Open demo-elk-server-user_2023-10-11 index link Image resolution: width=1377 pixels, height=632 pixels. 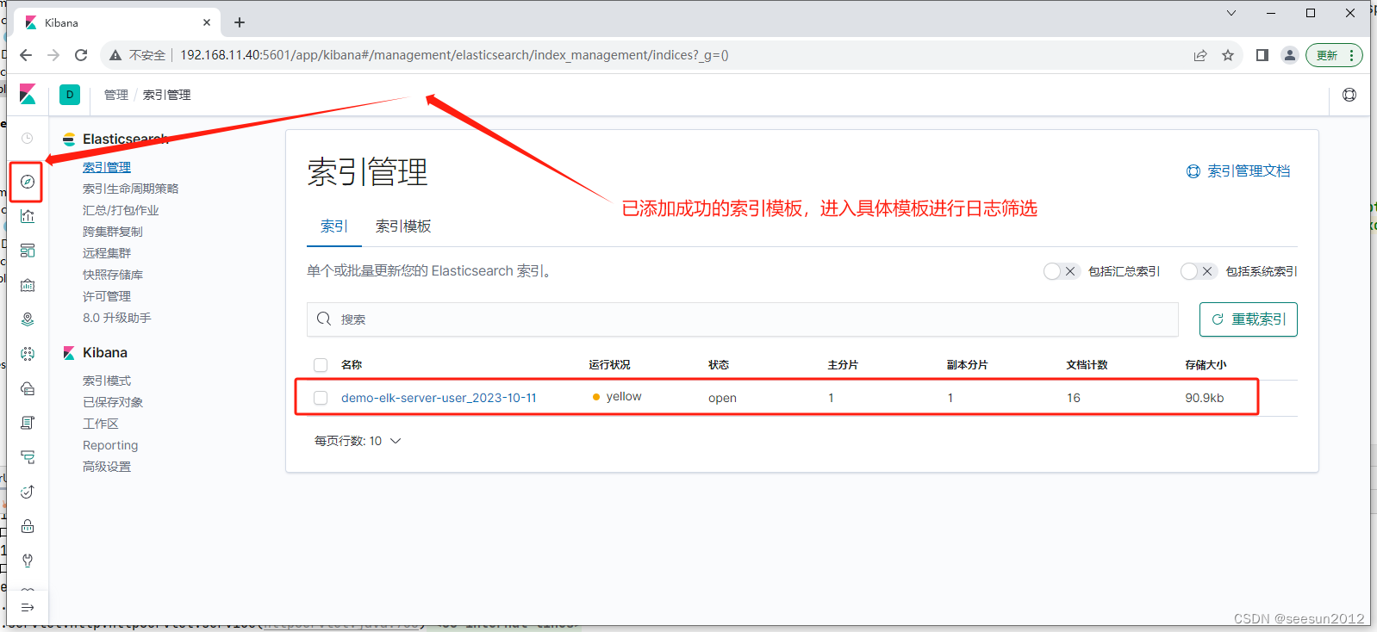[x=439, y=398]
